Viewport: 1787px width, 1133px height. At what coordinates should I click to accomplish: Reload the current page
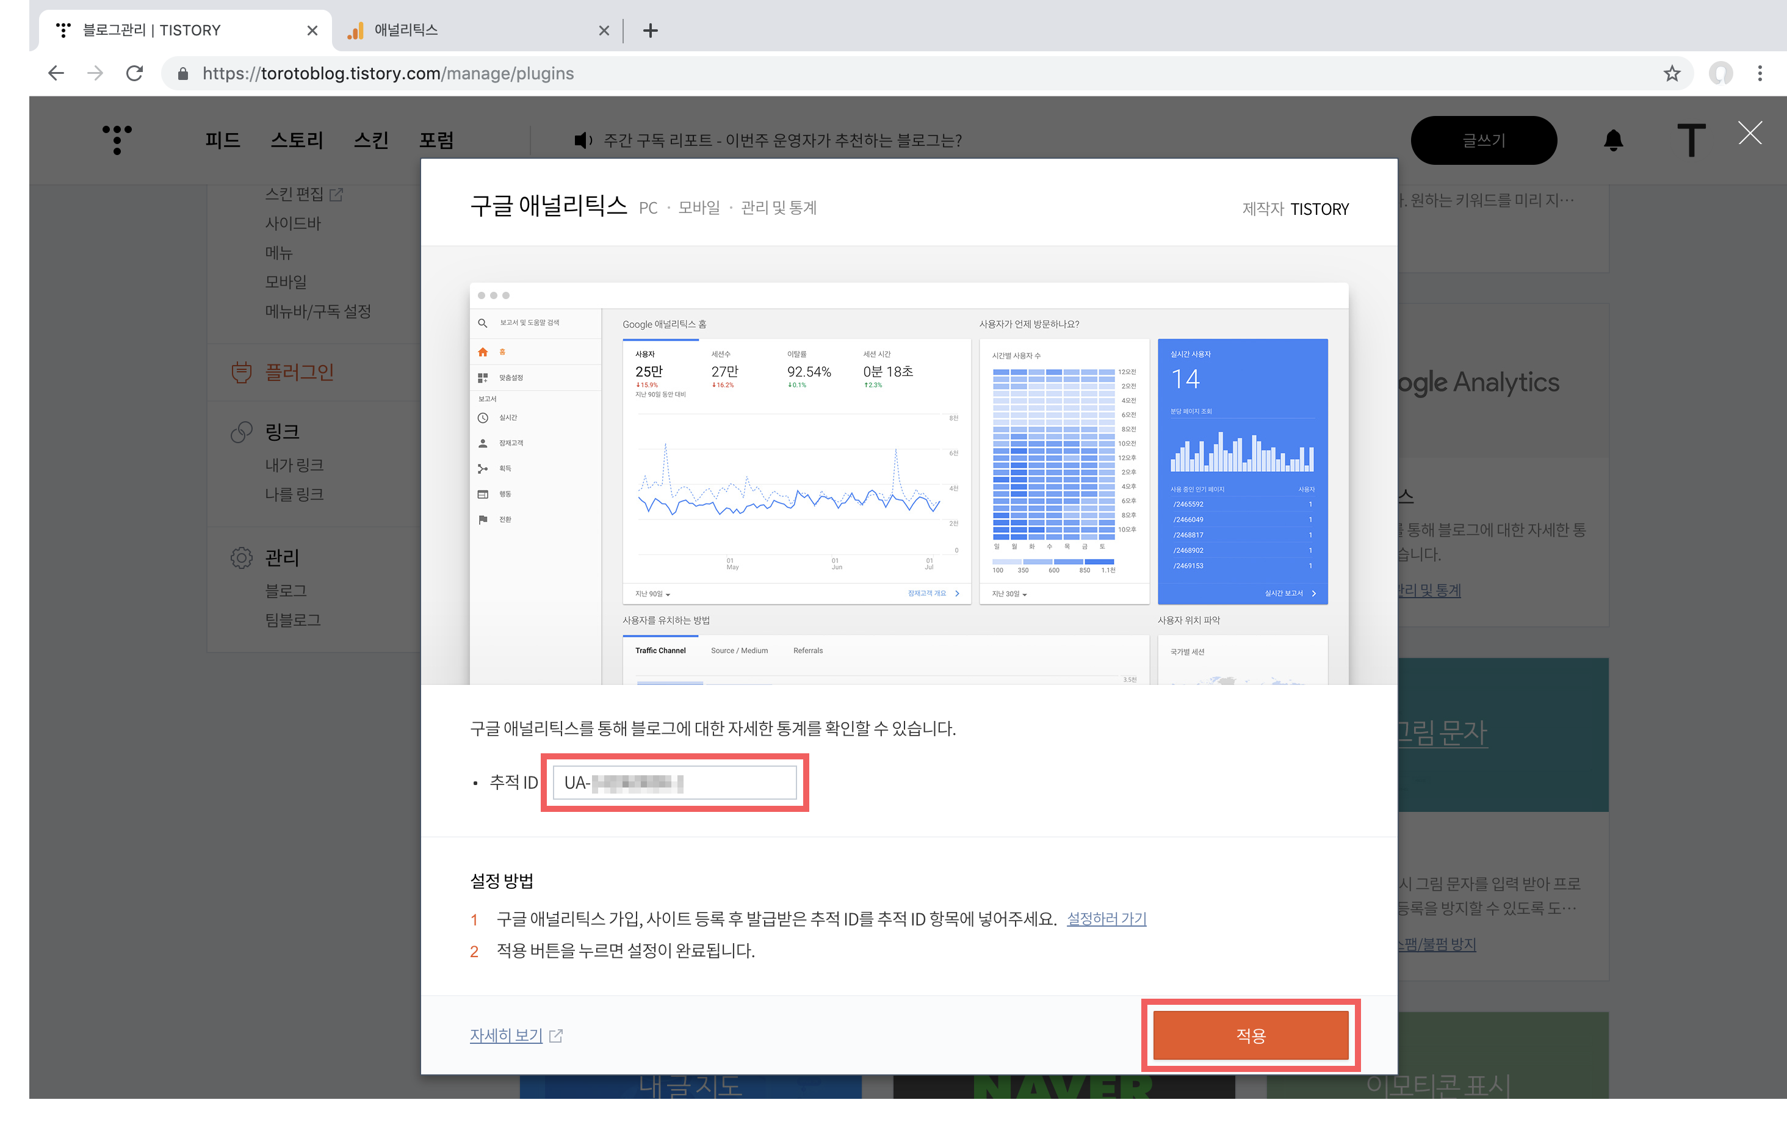pyautogui.click(x=134, y=73)
